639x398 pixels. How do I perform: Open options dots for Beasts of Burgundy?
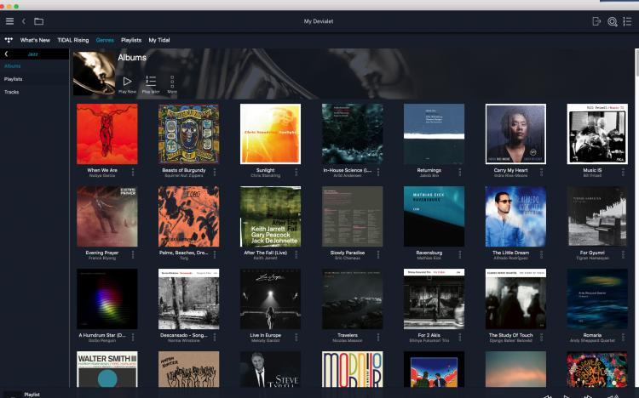pyautogui.click(x=215, y=172)
